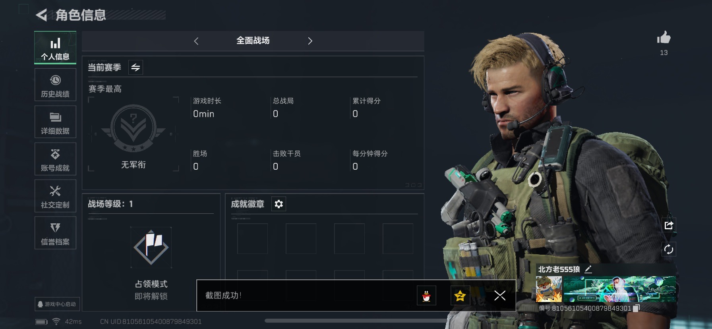Edit nickname with pencil icon
Viewport: 712px width, 329px height.
[588, 269]
